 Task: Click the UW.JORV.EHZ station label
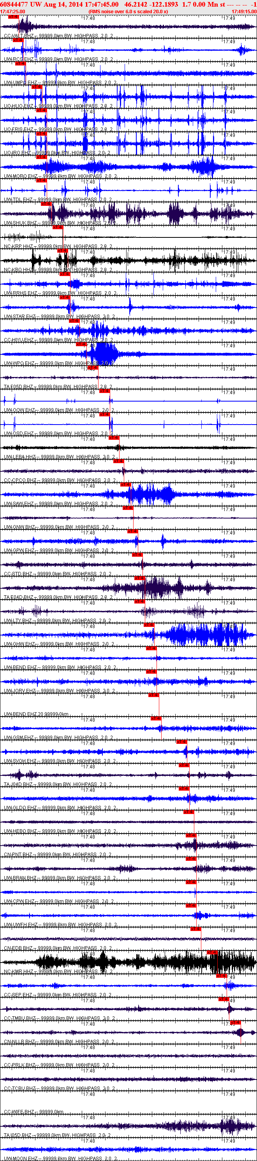60,691
